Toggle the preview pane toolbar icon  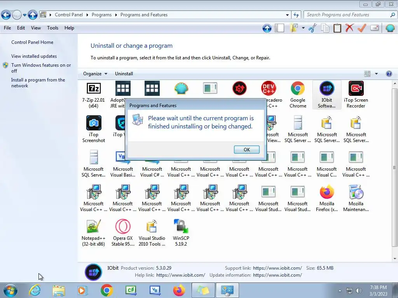279,28
